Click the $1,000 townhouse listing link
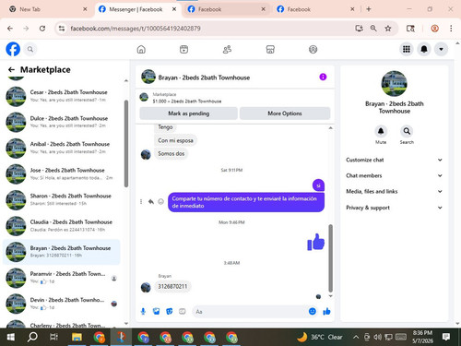This screenshot has width=461, height=346. click(x=187, y=101)
